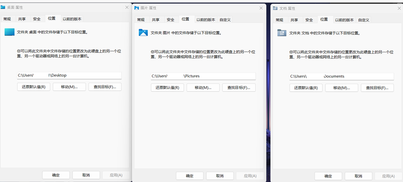Screen dimensions: 403x182
Task: Click the title bar icon of 桌面 属性
Action: point(3,7)
